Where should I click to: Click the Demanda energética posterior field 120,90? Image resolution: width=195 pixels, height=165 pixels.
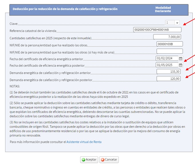tap(169, 78)
